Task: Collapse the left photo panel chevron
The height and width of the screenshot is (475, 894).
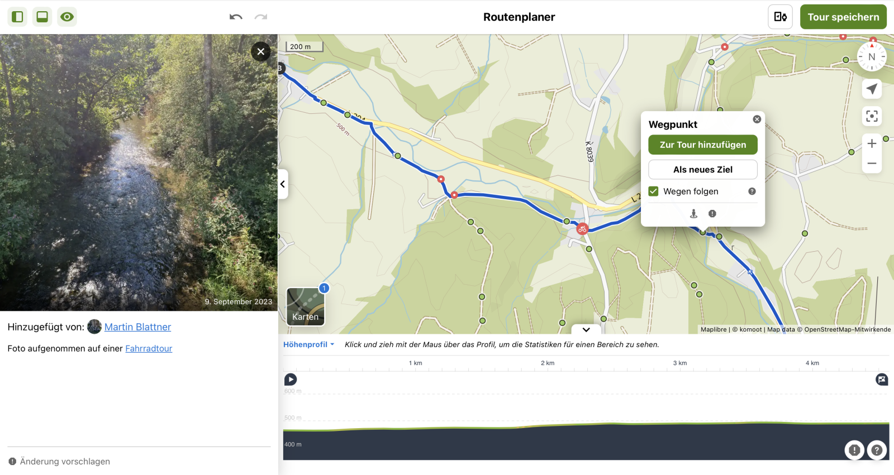Action: (x=283, y=184)
